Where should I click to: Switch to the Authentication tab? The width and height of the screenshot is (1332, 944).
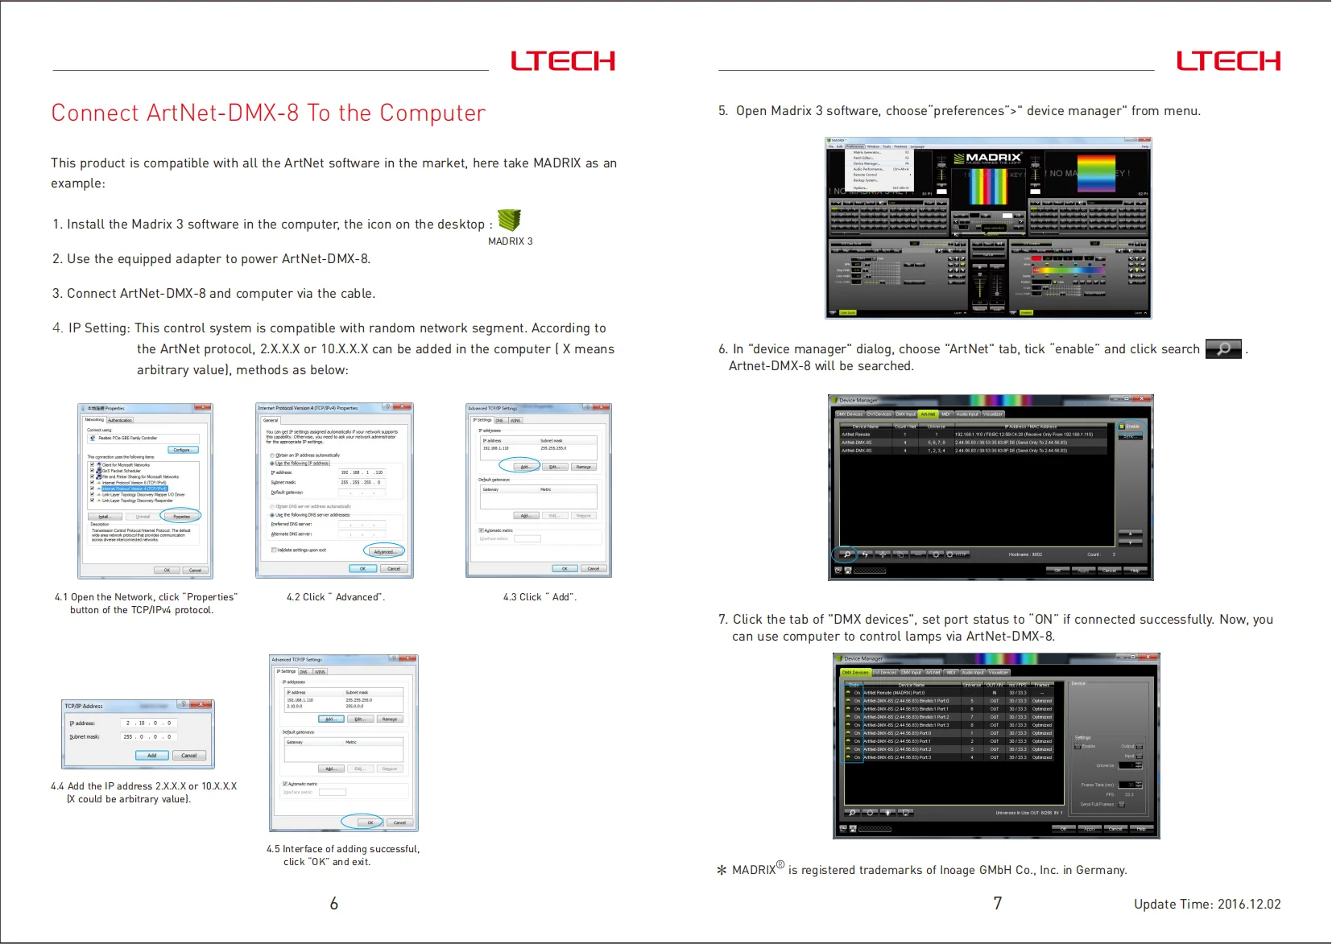click(x=120, y=420)
